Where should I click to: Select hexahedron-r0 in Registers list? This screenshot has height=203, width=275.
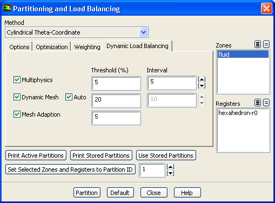point(243,113)
